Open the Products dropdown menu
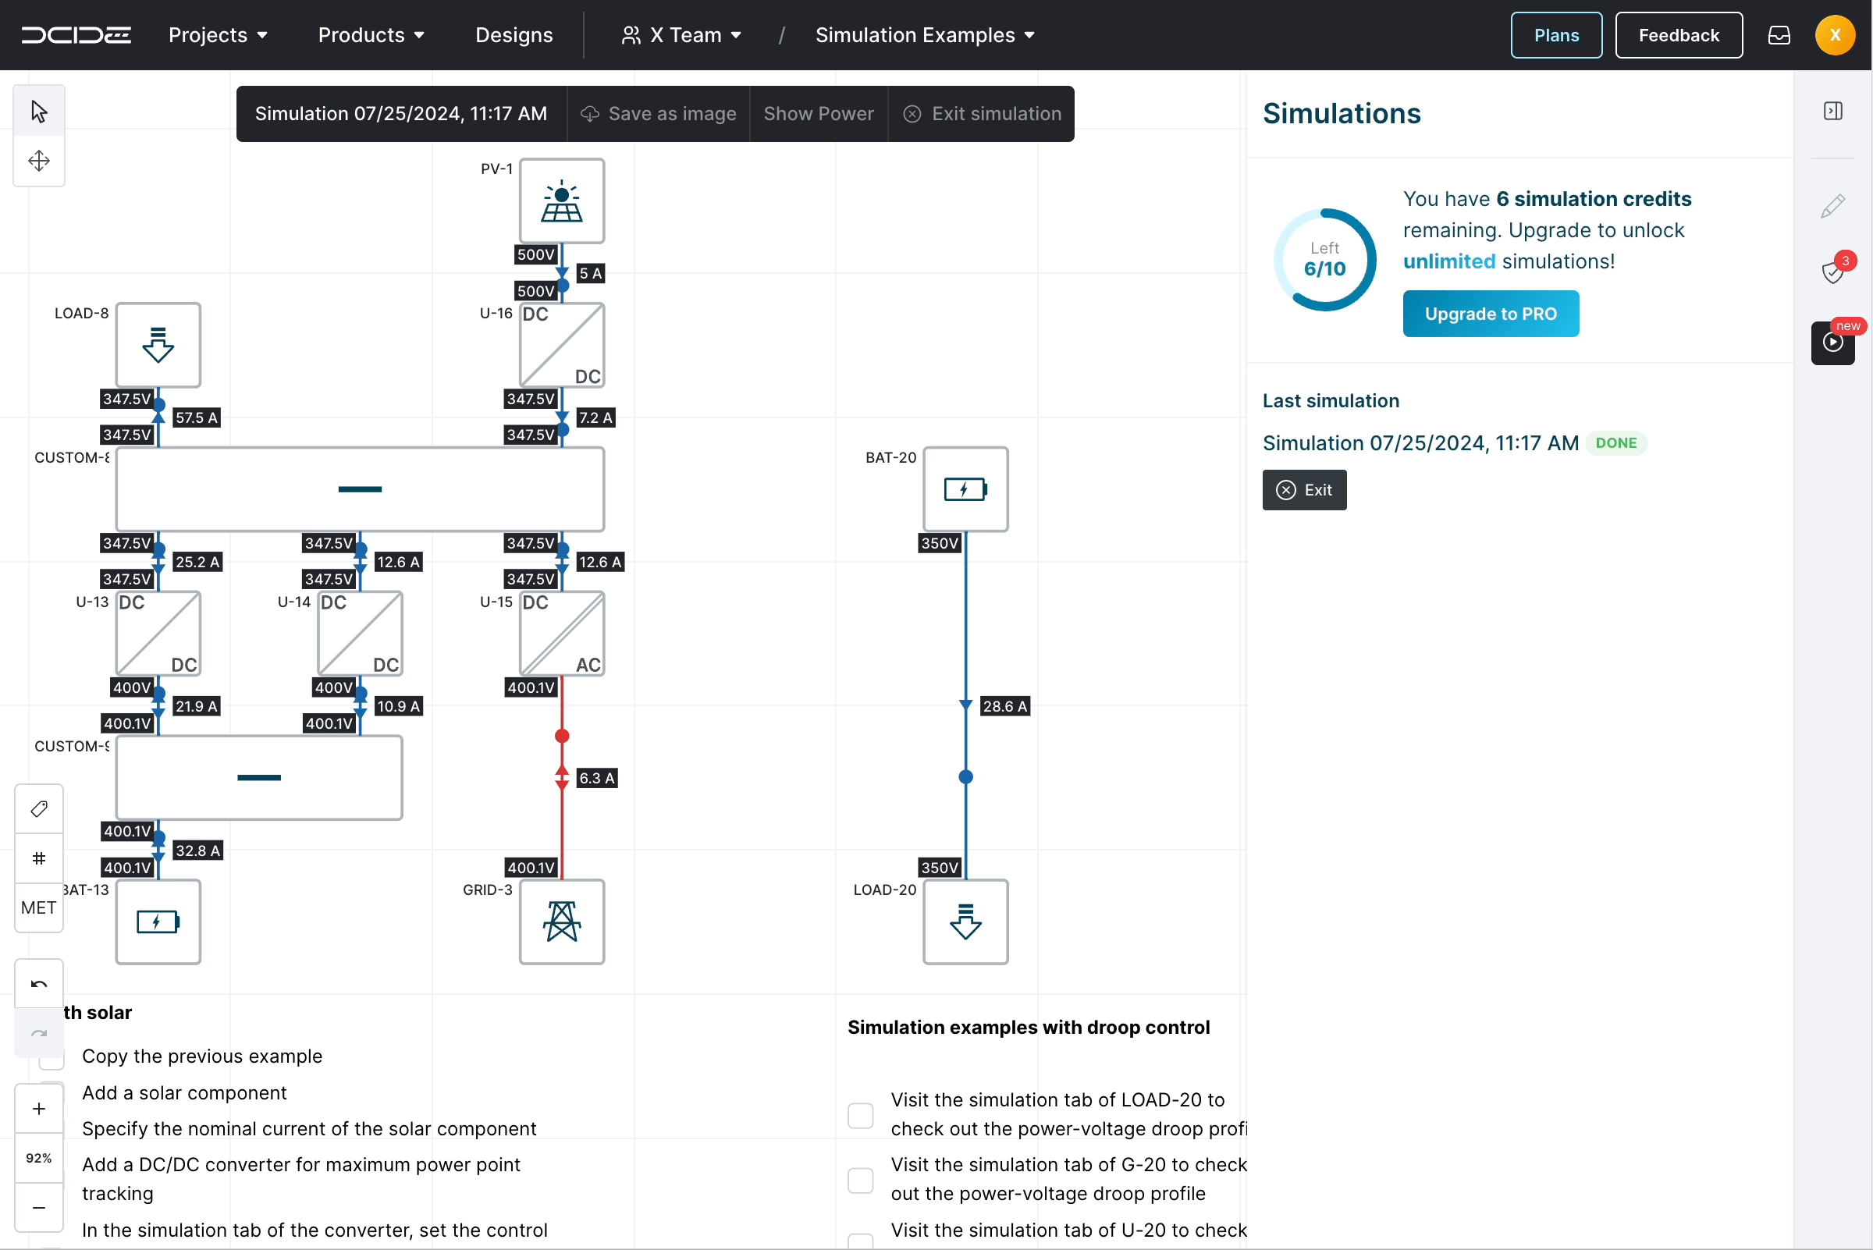1873x1250 pixels. click(371, 34)
